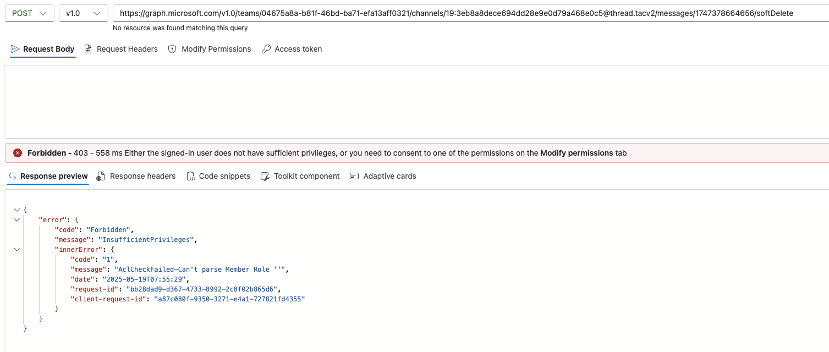Viewport: 829px width, 352px height.
Task: Switch to the Modify Permissions tab
Action: 216,49
